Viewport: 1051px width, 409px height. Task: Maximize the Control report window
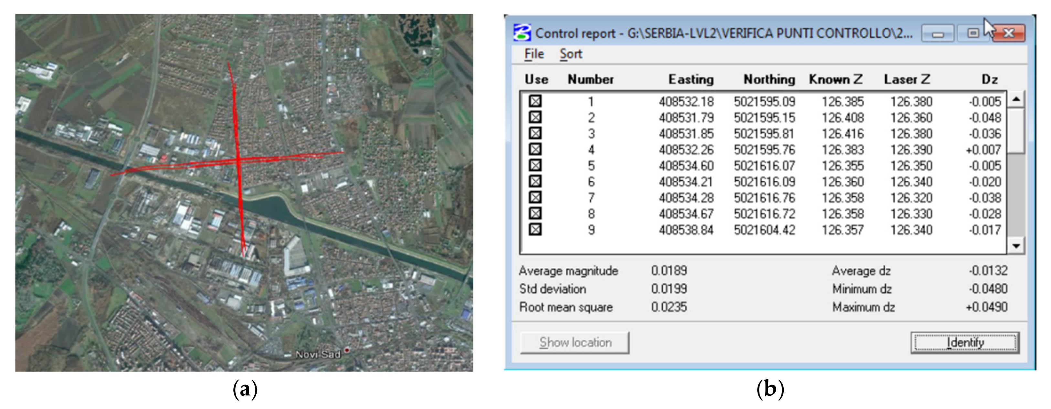point(973,34)
